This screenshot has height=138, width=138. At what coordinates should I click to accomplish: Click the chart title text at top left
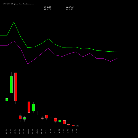tap(18, 4)
